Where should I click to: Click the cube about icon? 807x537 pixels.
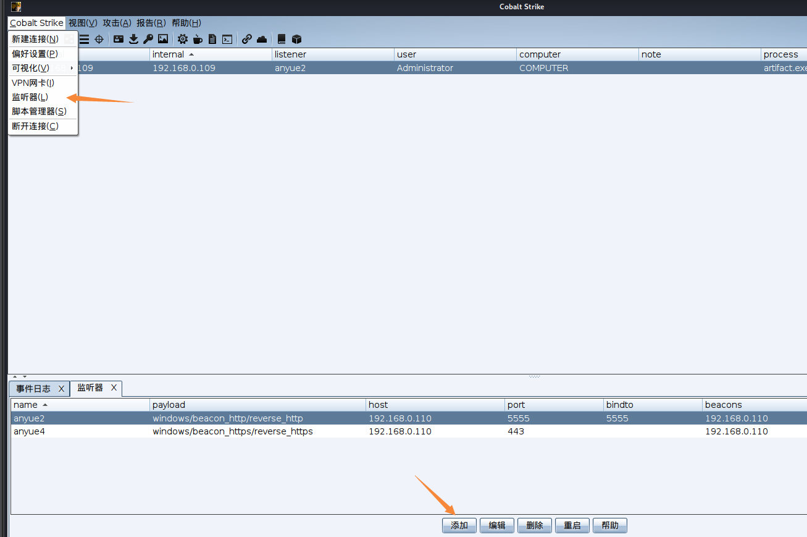(x=296, y=39)
